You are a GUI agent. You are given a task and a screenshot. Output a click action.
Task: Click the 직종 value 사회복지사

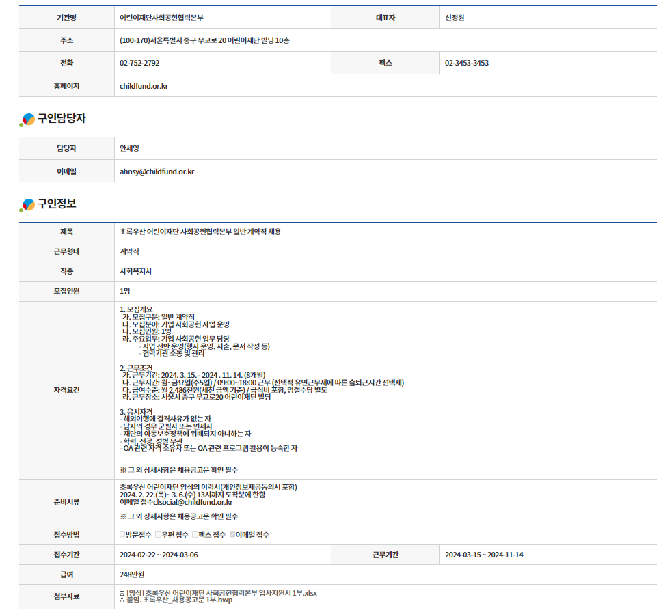[x=136, y=271]
